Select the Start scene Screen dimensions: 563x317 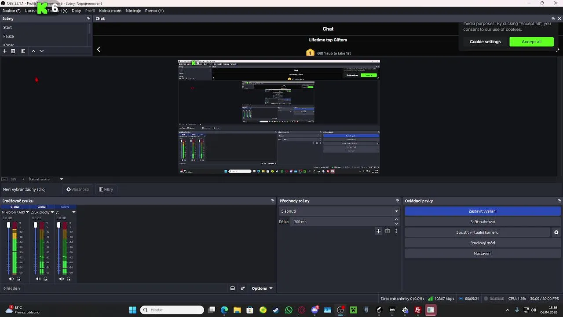(44, 27)
